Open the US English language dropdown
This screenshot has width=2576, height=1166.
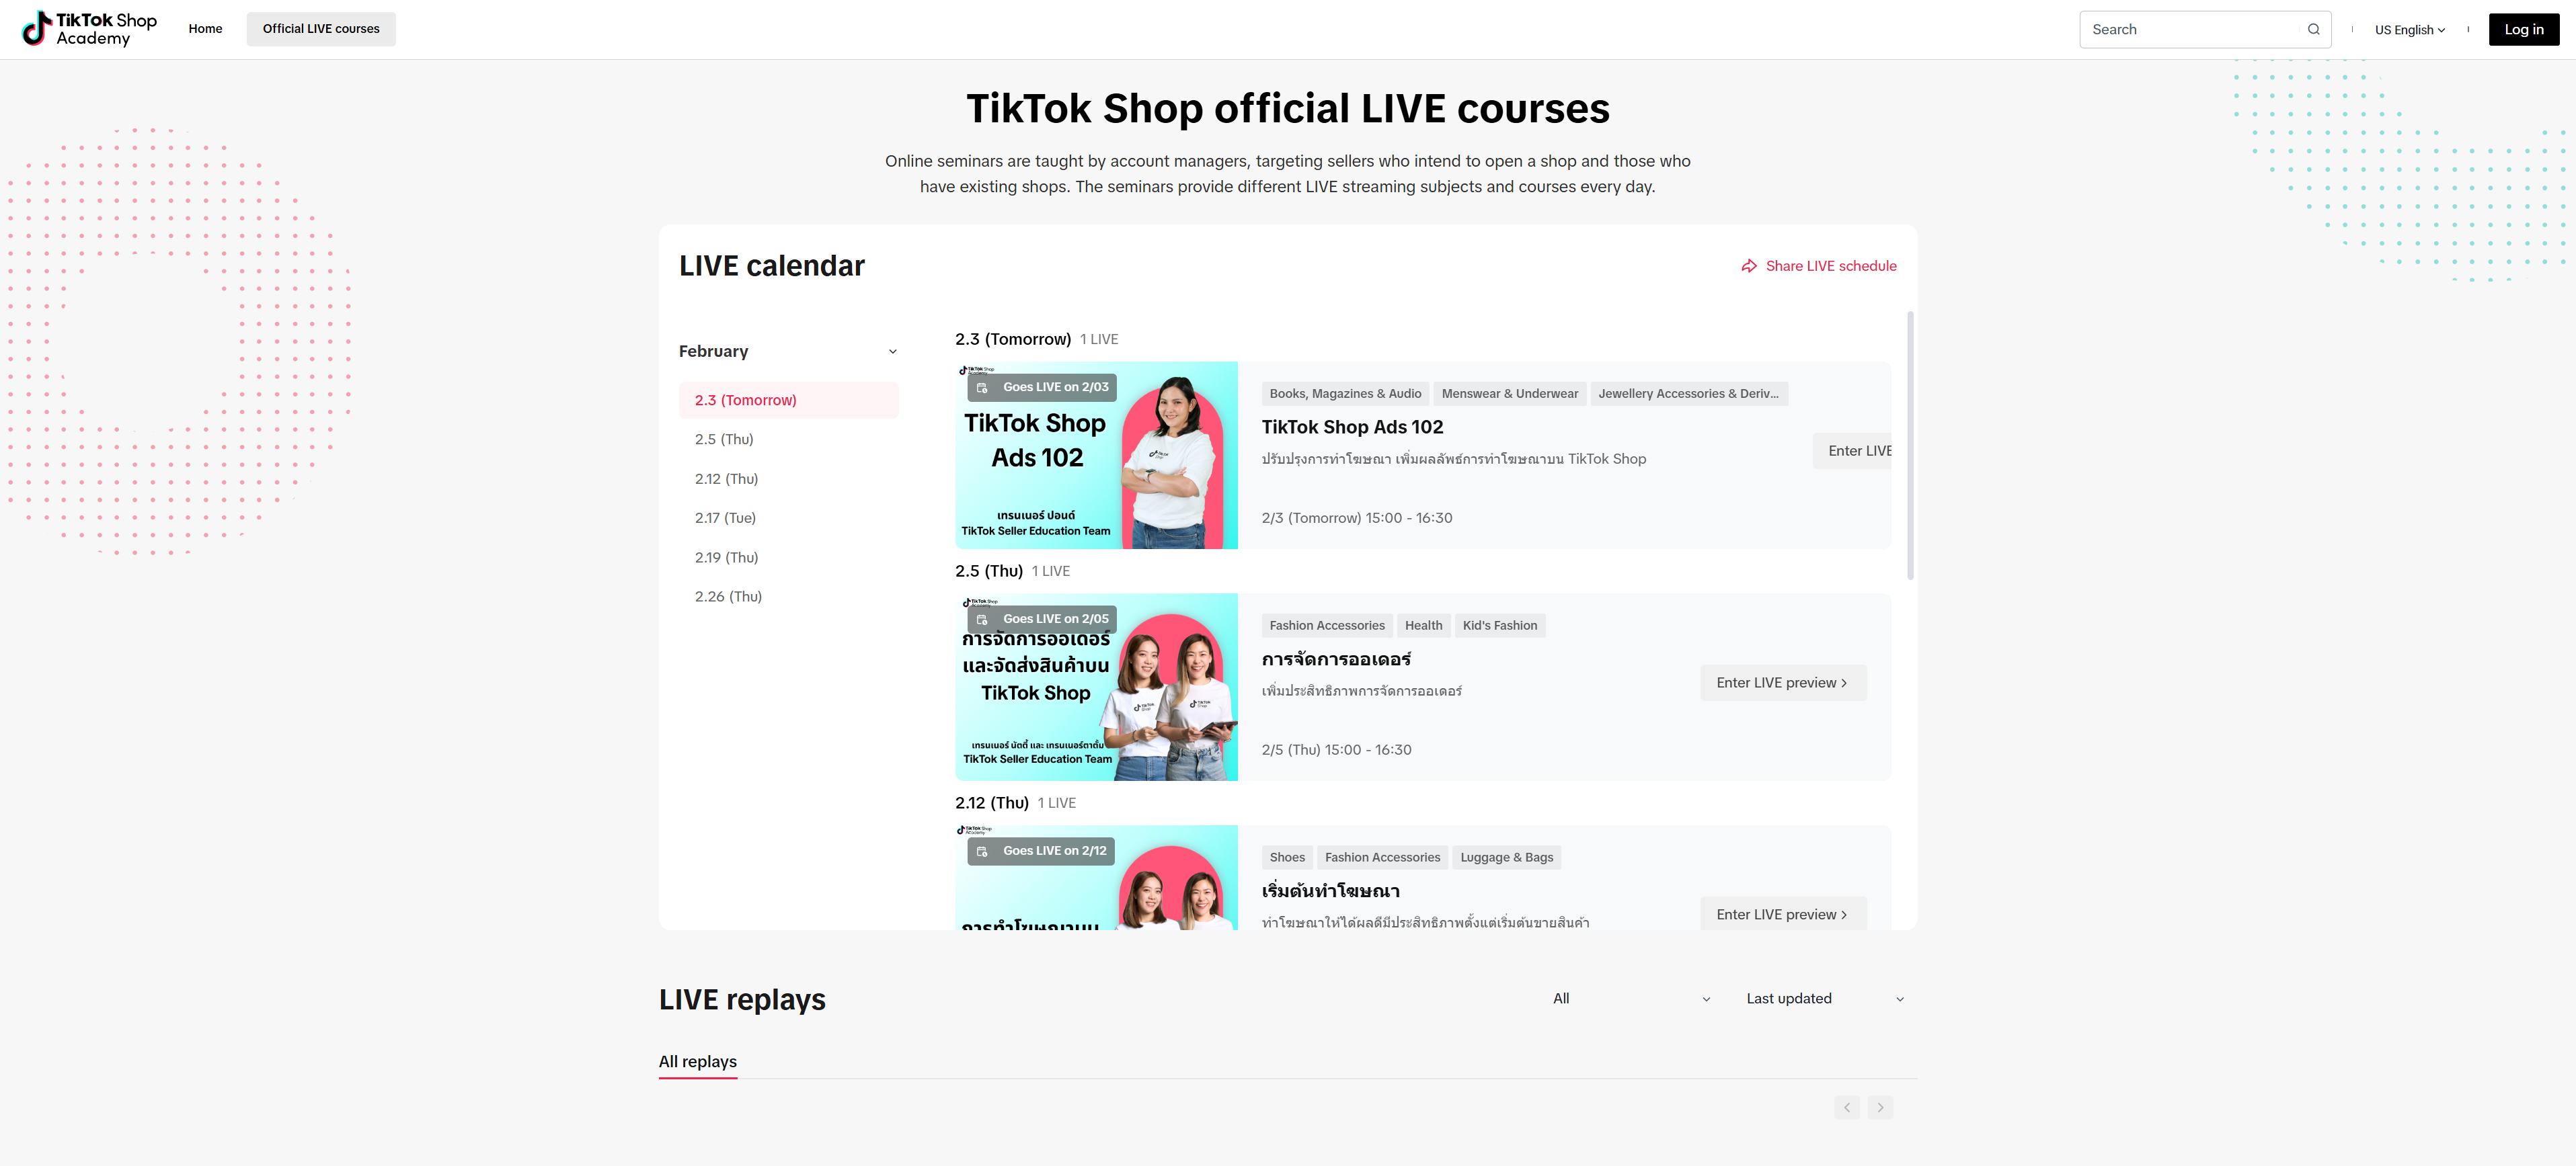pos(2410,30)
